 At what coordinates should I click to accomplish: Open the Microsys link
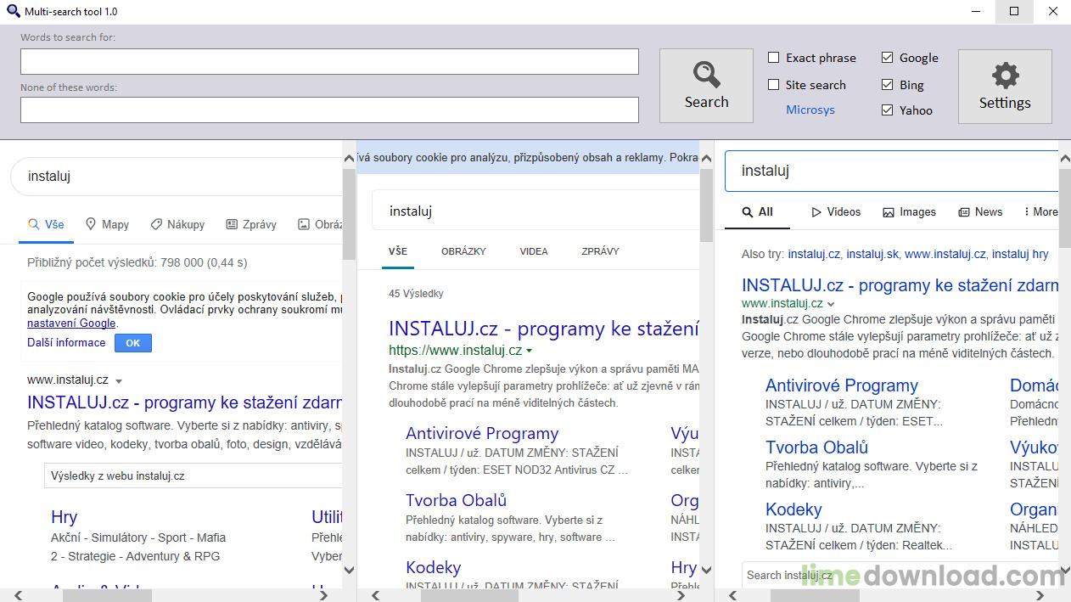click(x=810, y=110)
